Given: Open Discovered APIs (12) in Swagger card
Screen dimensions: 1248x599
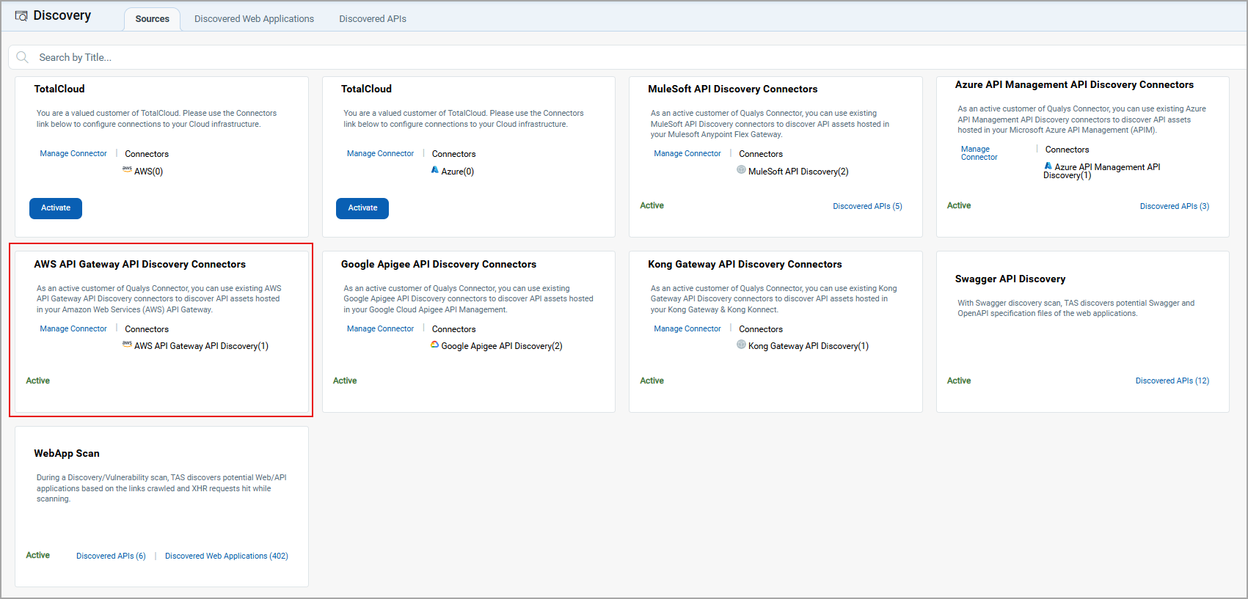Looking at the screenshot, I should (x=1172, y=381).
